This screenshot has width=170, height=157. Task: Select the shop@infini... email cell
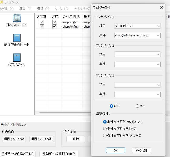(72, 27)
